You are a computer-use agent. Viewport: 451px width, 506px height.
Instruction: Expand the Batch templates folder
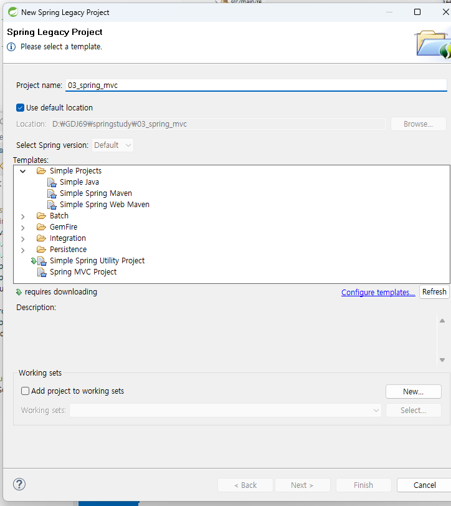[23, 217]
